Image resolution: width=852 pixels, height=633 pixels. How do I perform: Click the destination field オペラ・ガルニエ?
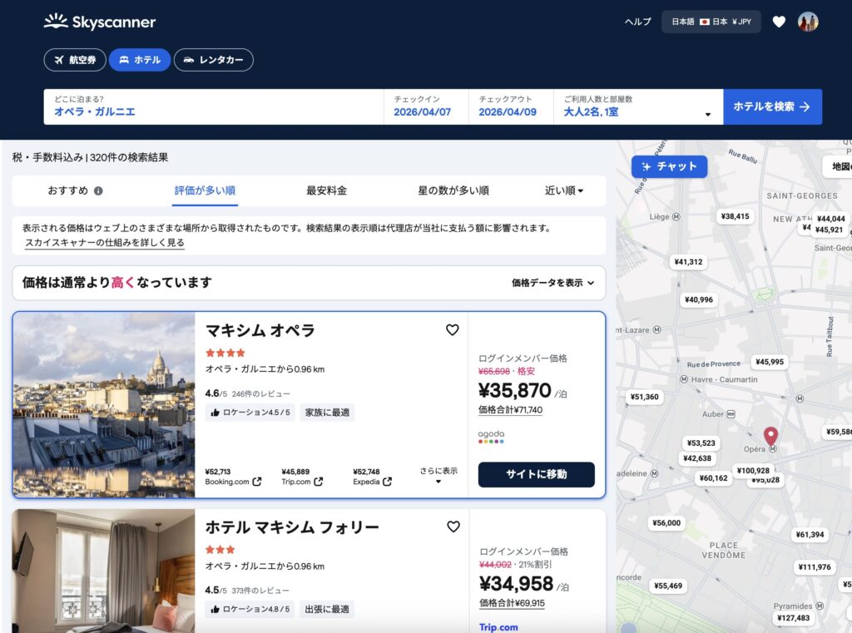213,107
